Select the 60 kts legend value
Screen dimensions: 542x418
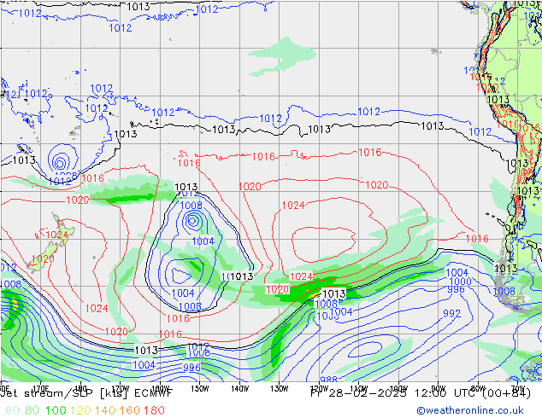tap(13, 410)
